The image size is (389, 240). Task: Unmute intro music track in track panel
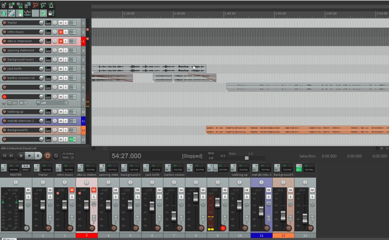60,32
